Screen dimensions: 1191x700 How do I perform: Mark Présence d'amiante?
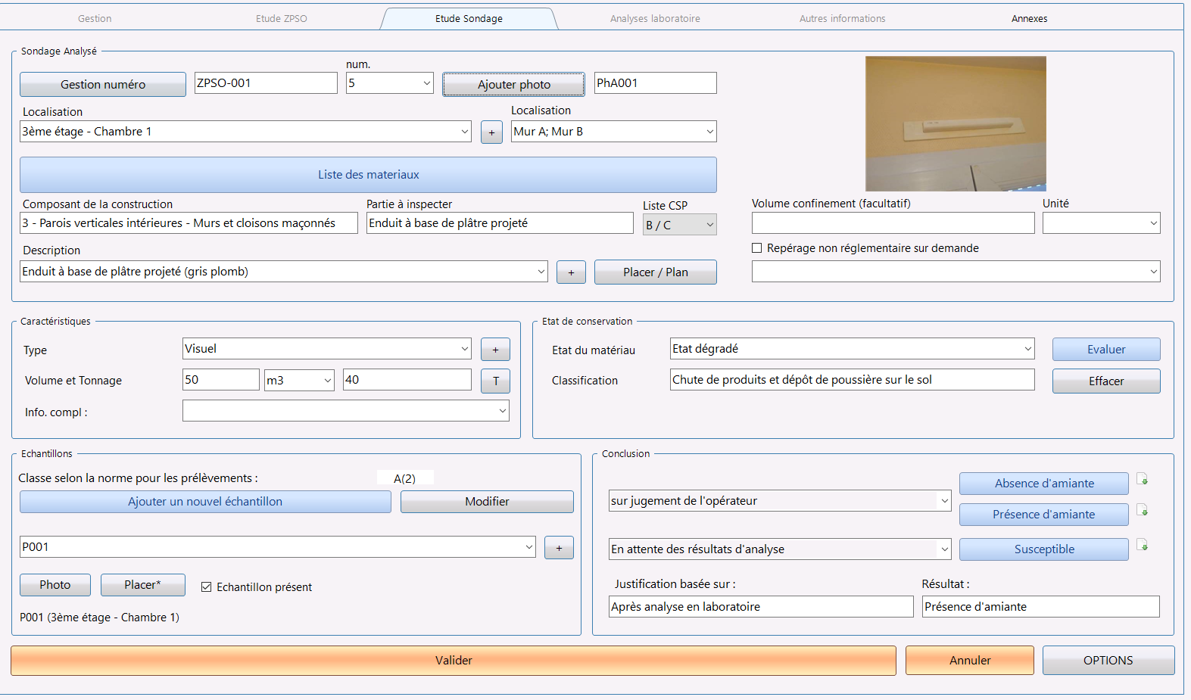pos(1044,515)
